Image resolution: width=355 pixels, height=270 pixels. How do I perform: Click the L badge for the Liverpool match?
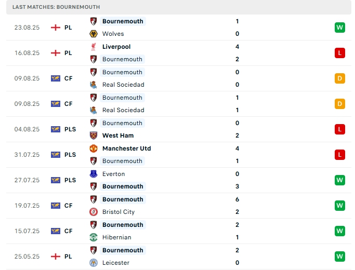(340, 53)
